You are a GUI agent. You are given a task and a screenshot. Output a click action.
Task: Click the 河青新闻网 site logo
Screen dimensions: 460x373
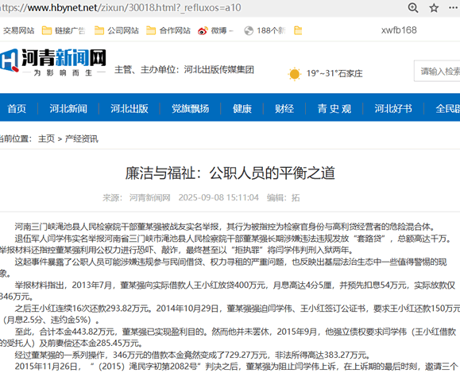tap(53, 62)
